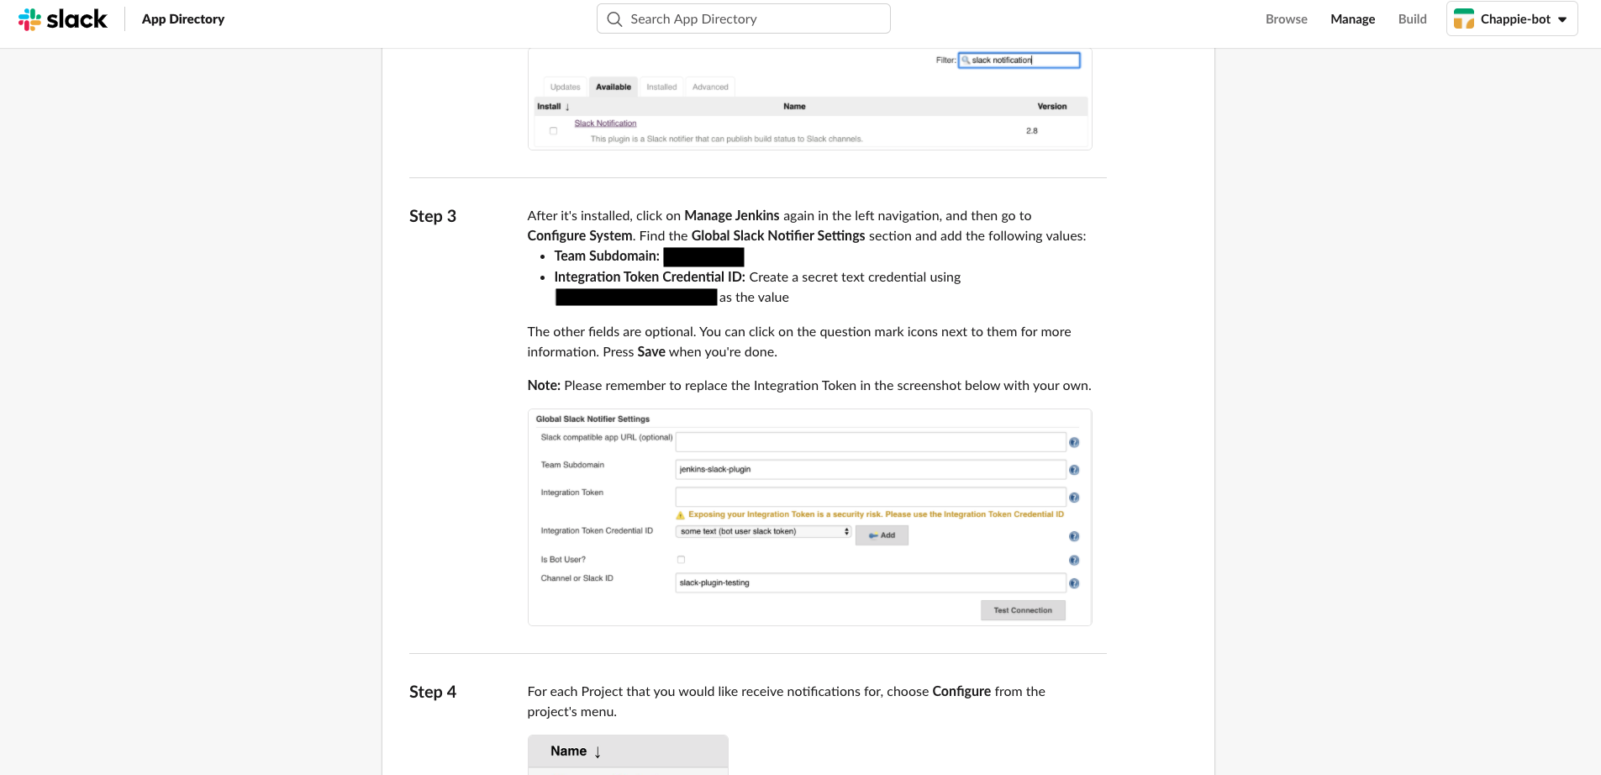Click the Slack logo
Screen dimensions: 1601x775
63,18
